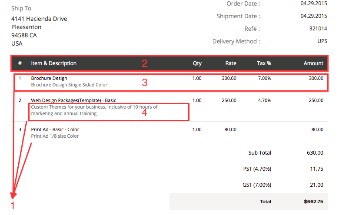
Task: Click the 7.00% tax value for Brochure Design
Action: click(264, 78)
